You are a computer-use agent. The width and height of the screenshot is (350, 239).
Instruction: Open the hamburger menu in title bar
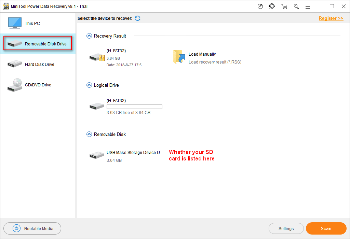308,6
